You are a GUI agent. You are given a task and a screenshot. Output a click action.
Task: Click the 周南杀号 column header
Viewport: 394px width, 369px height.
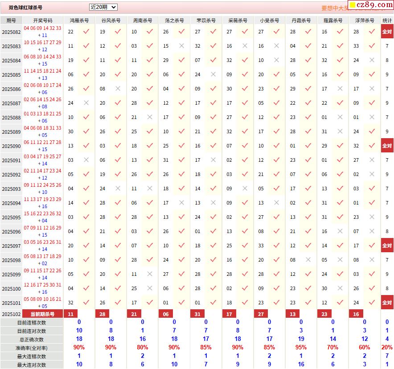point(143,20)
